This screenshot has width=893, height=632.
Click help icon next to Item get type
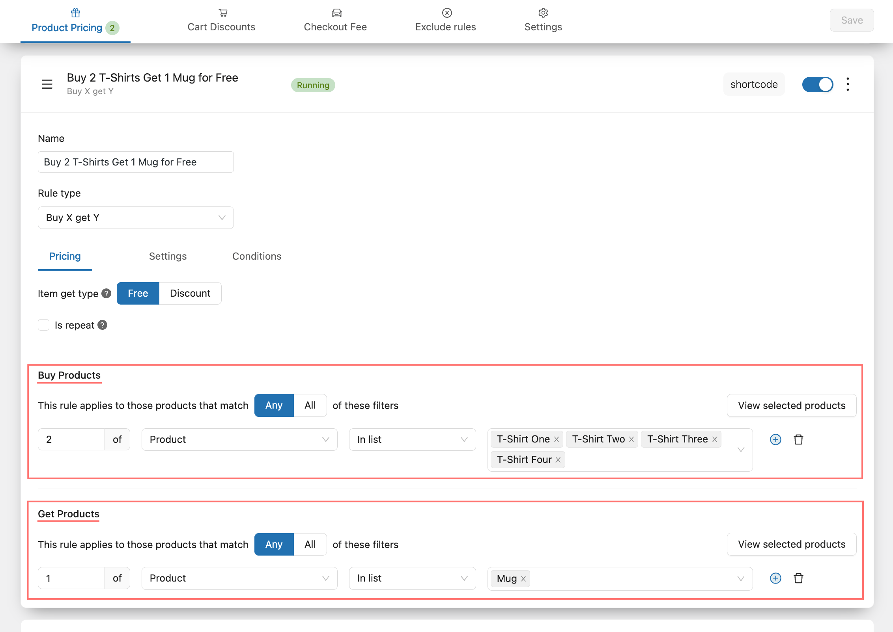(106, 294)
